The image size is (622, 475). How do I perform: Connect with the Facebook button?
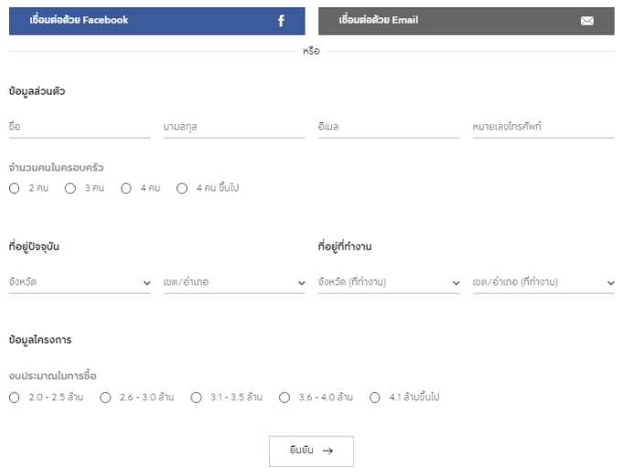[x=156, y=21]
